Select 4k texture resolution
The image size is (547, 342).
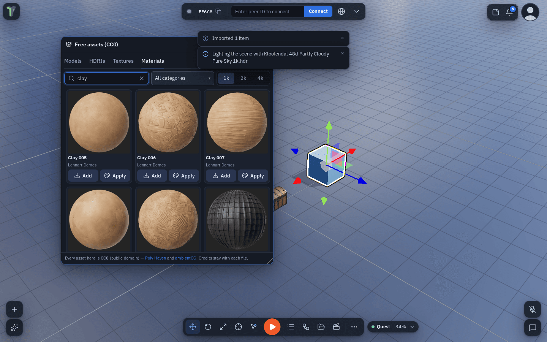coord(261,78)
